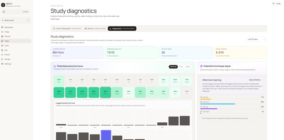
Task: Click the Logged Focus 86h 54m card
Action: pyautogui.click(x=77, y=53)
